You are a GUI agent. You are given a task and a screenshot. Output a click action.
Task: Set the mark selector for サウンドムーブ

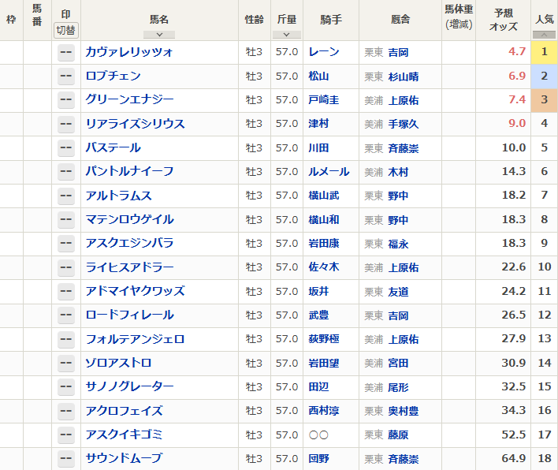tap(66, 459)
